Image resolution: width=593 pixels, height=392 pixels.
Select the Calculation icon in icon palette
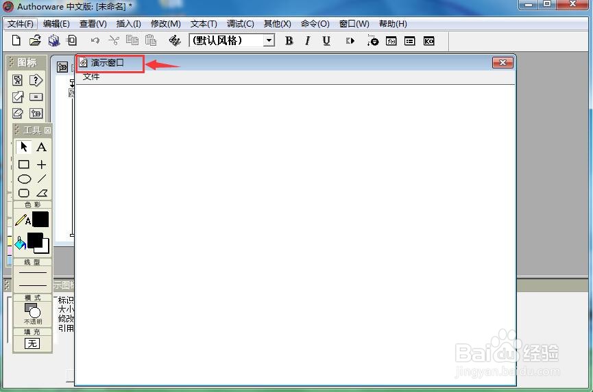(36, 97)
